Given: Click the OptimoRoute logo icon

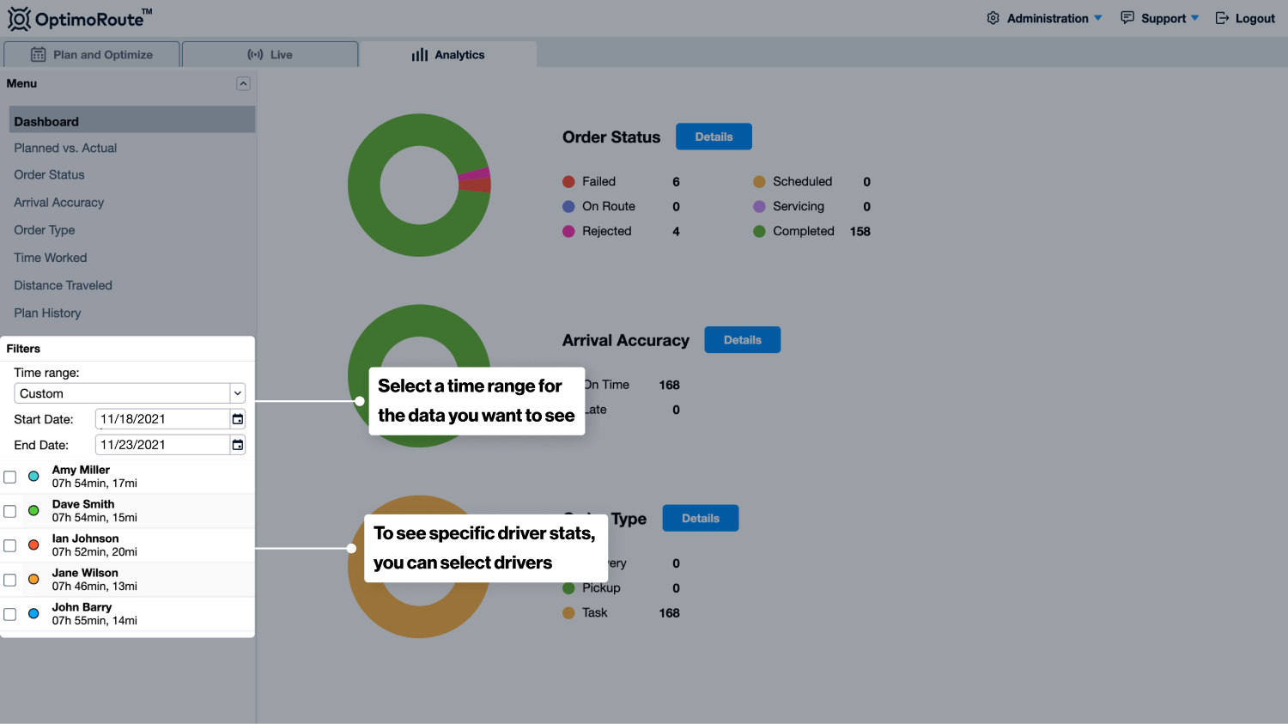Looking at the screenshot, I should click(19, 18).
